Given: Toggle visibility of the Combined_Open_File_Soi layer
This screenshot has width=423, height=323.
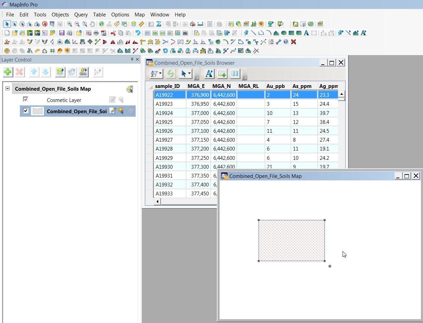Looking at the screenshot, I should tap(25, 111).
